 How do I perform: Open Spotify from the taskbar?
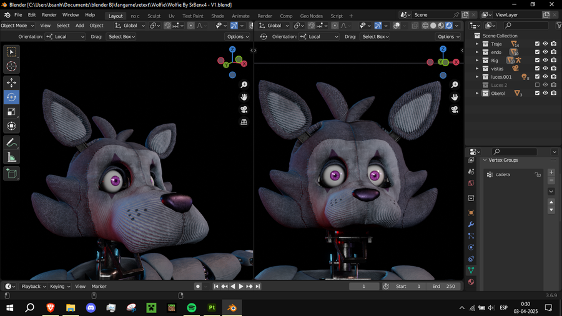[192, 308]
